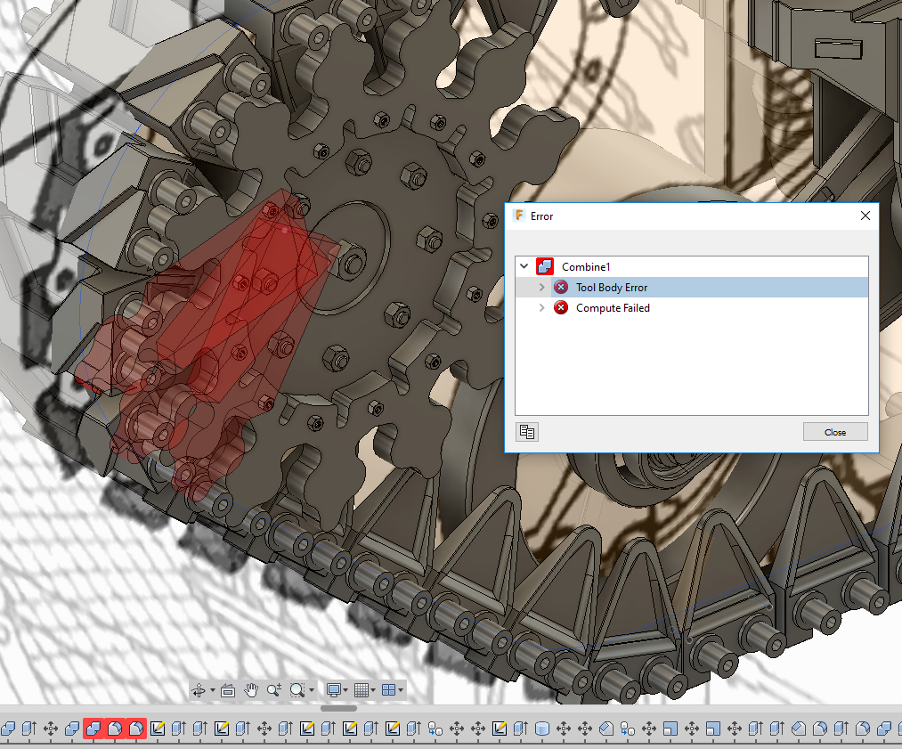Expand the Compute Failed entry
This screenshot has height=749, width=902.
(x=541, y=307)
